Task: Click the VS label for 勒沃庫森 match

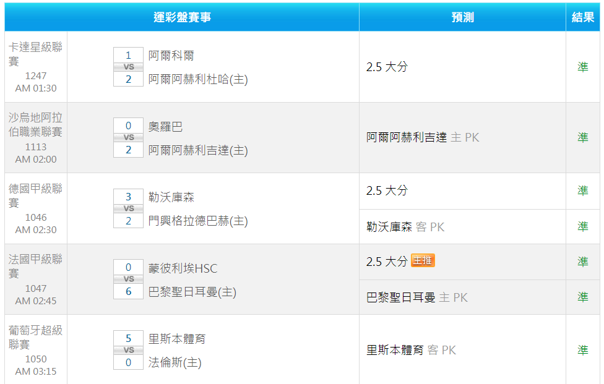Action: click(129, 208)
